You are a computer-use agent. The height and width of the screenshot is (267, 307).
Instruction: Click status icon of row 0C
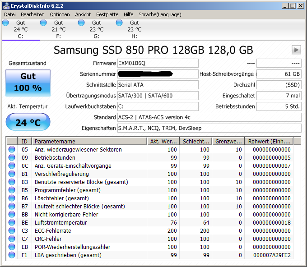coord(12,166)
